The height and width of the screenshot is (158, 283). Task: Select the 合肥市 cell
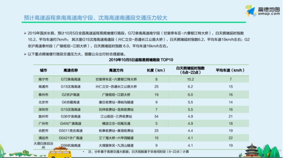click(43, 131)
